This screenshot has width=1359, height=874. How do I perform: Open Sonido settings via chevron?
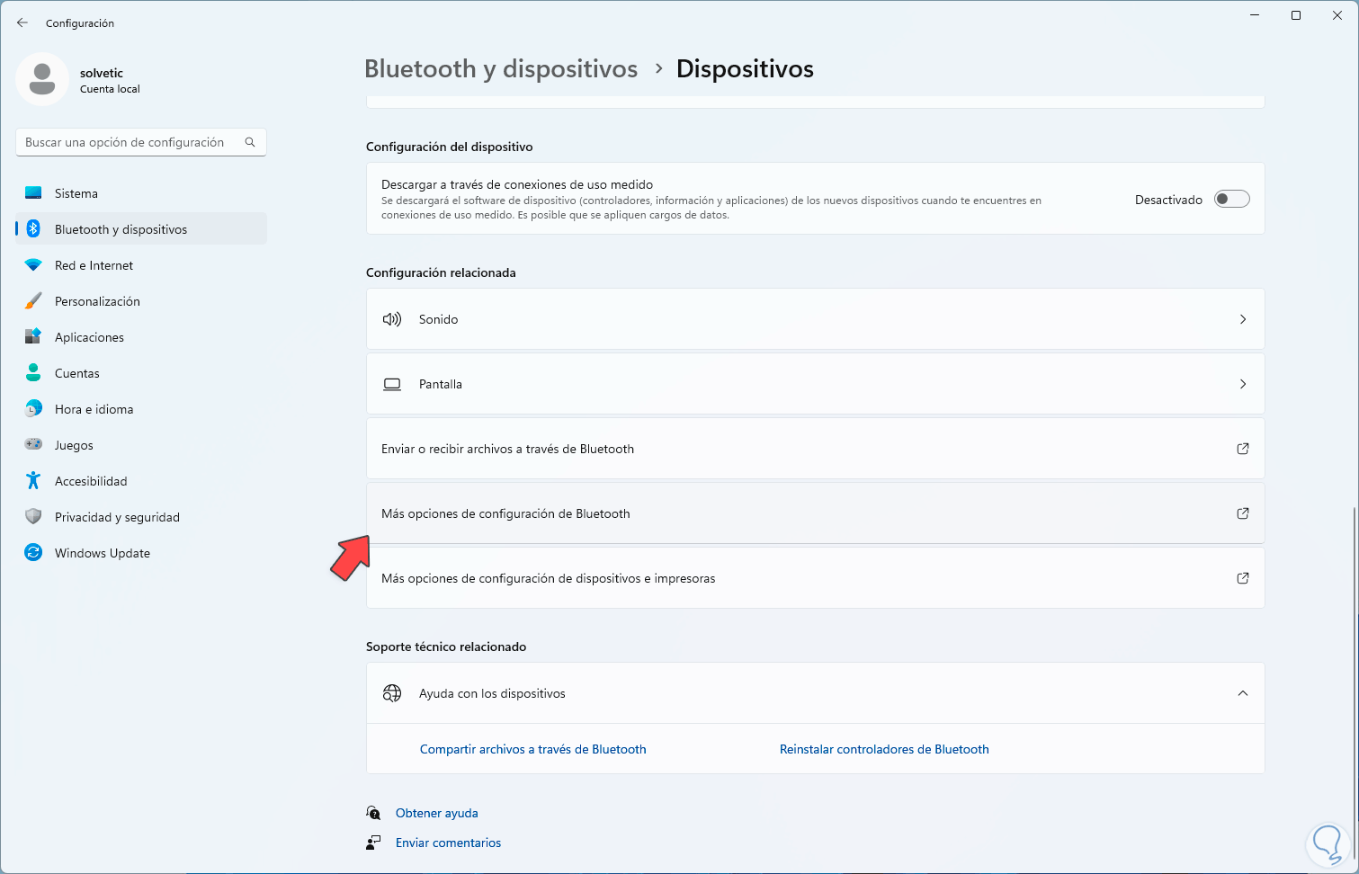coord(1242,319)
